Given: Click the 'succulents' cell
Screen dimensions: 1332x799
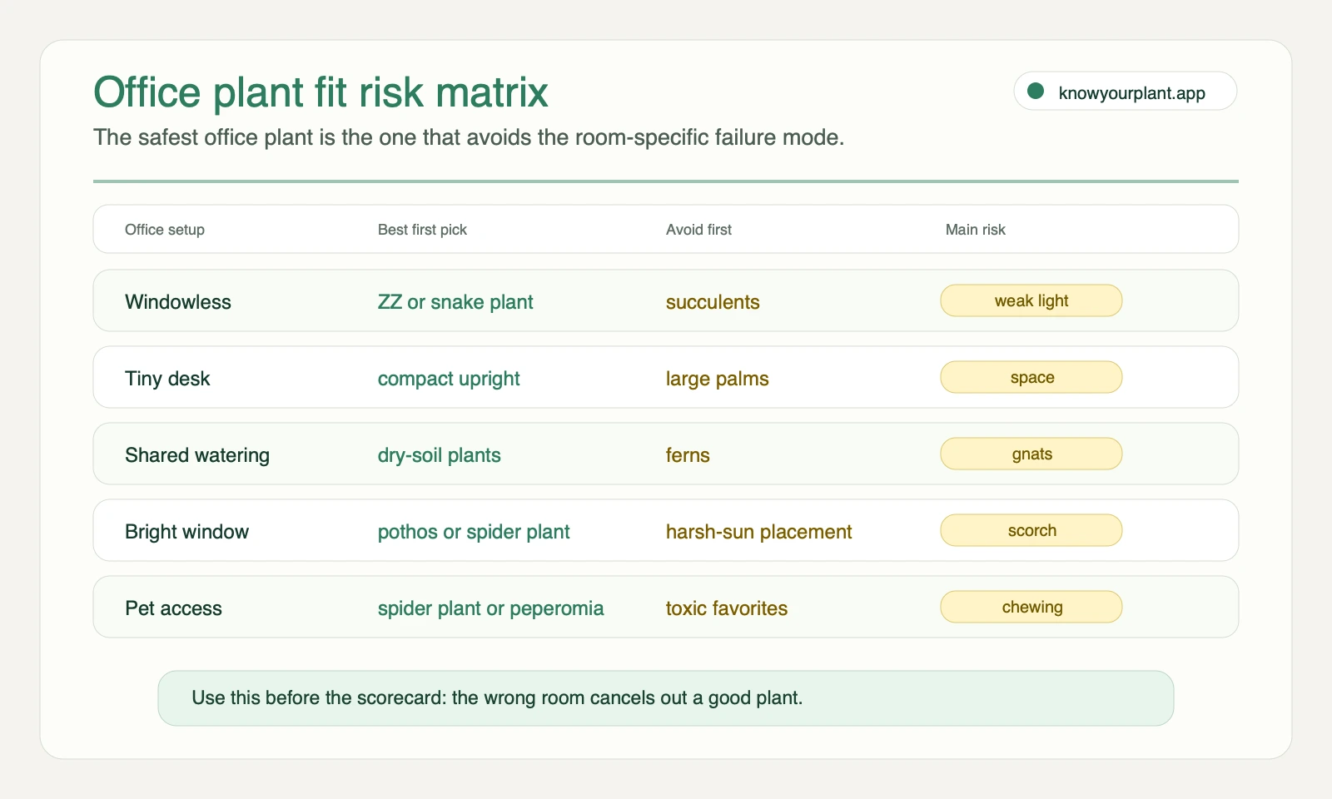Looking at the screenshot, I should click(713, 302).
